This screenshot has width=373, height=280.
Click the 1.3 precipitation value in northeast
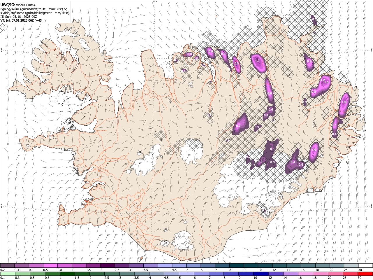326,83
